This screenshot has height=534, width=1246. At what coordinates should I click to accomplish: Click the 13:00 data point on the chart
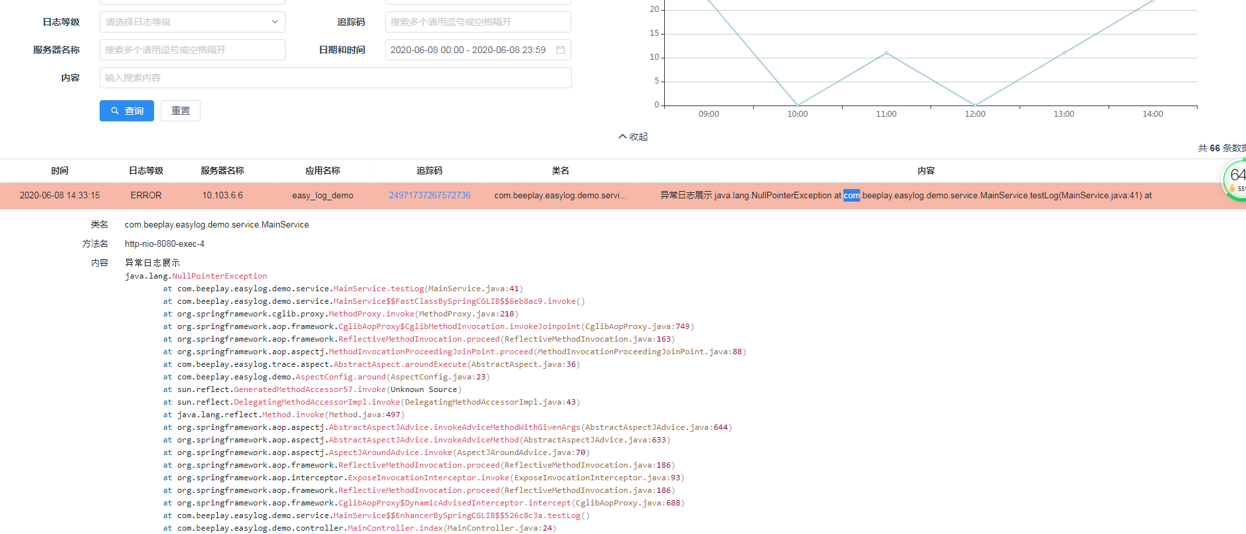(x=1064, y=53)
